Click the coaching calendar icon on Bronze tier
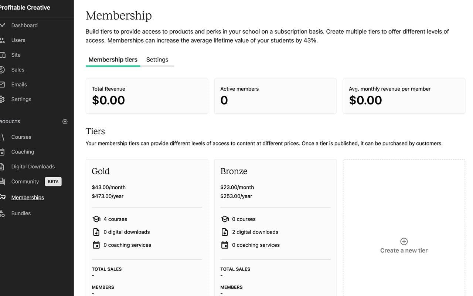Image resolution: width=473 pixels, height=296 pixels. 225,245
